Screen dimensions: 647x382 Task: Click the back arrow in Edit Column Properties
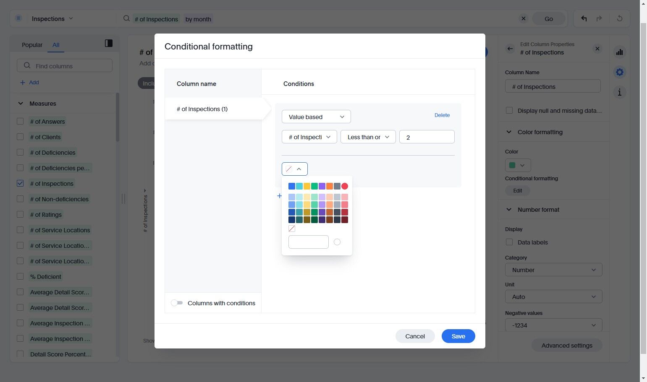(510, 49)
